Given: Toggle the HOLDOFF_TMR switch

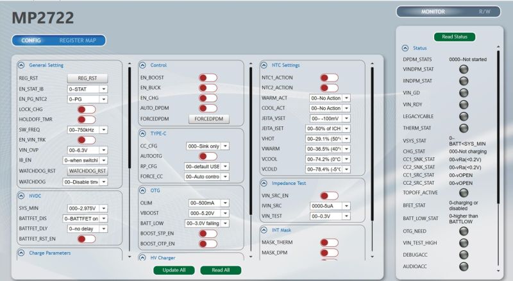Looking at the screenshot, I should point(87,119).
